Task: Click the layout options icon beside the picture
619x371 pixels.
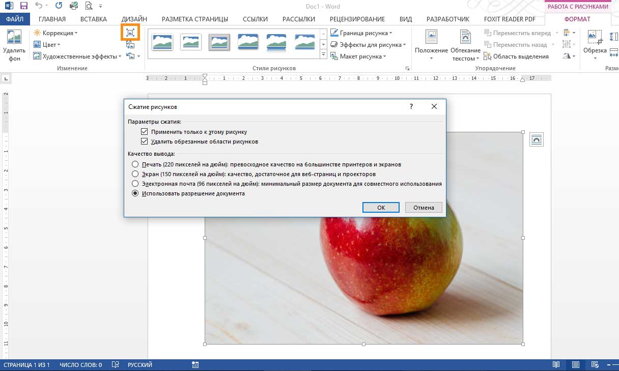Action: pos(536,139)
